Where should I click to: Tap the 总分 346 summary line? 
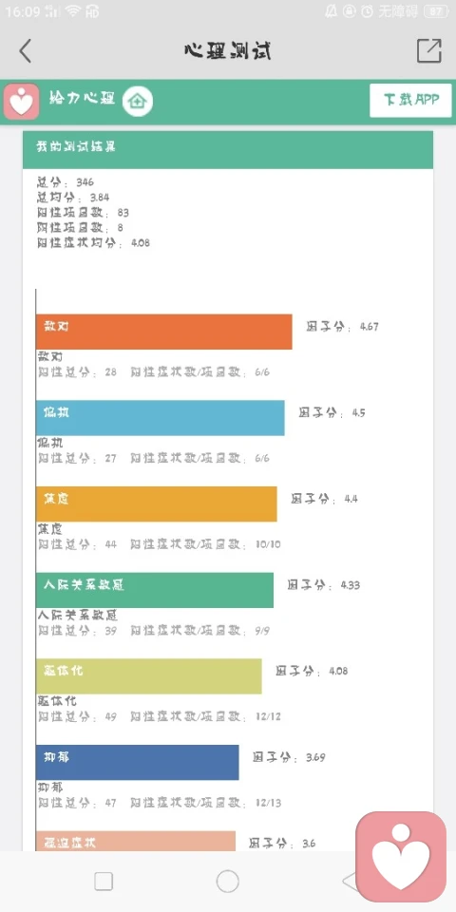tap(66, 182)
